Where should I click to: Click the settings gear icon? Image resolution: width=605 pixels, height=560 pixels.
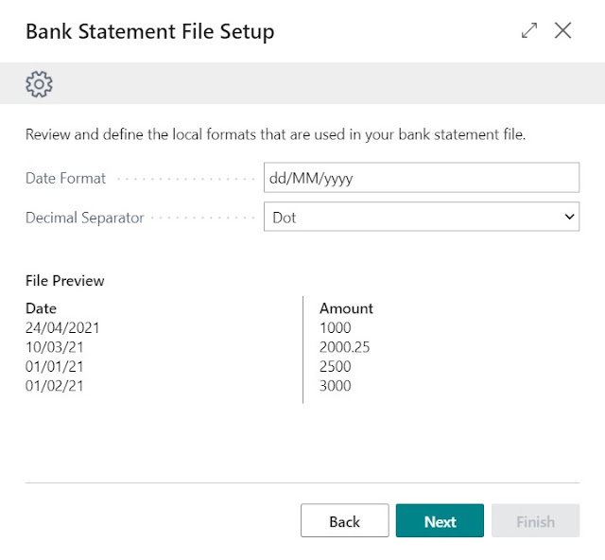point(39,84)
